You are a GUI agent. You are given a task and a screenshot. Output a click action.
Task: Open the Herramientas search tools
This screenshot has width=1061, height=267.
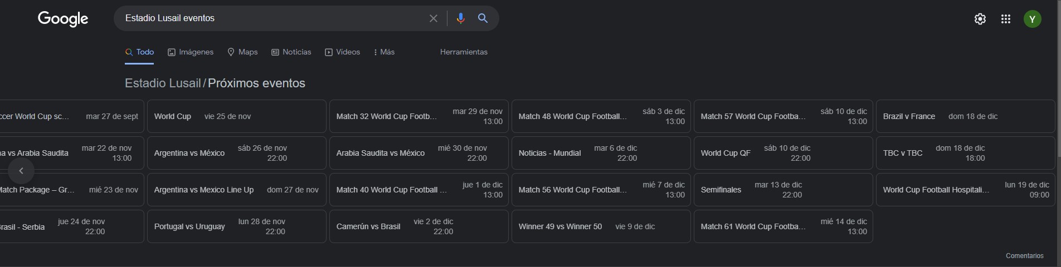click(x=464, y=52)
